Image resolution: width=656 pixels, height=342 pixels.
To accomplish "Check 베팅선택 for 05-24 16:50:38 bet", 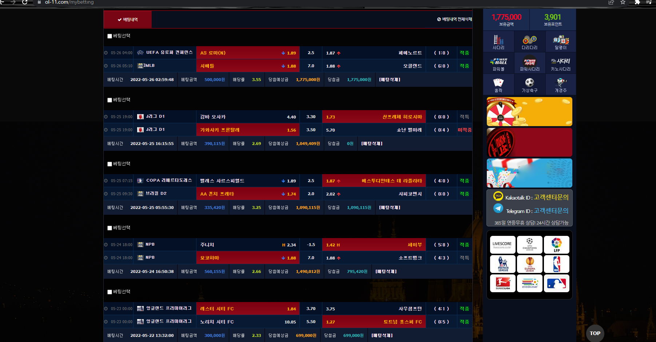I will tap(110, 228).
